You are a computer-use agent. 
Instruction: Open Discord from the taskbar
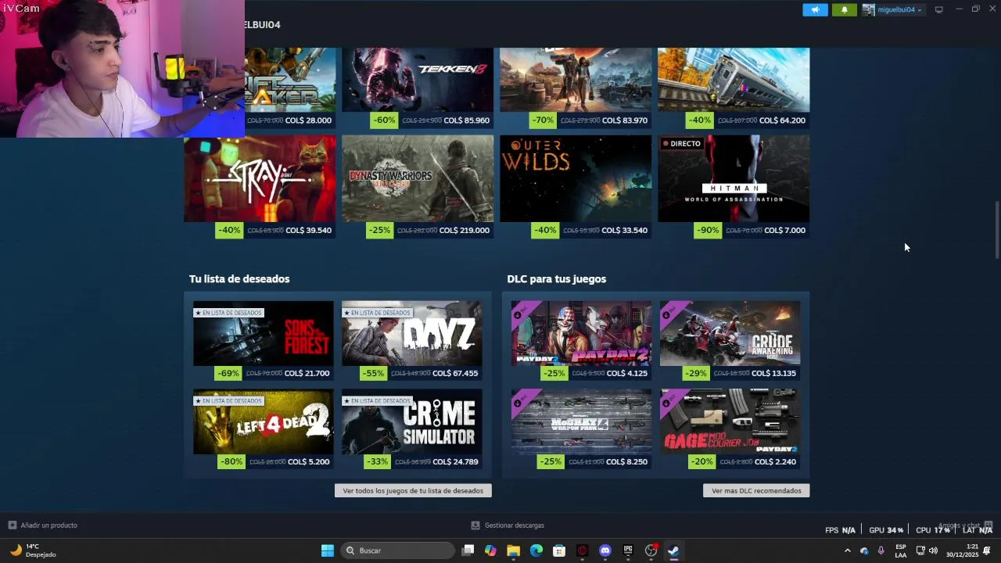coord(605,550)
